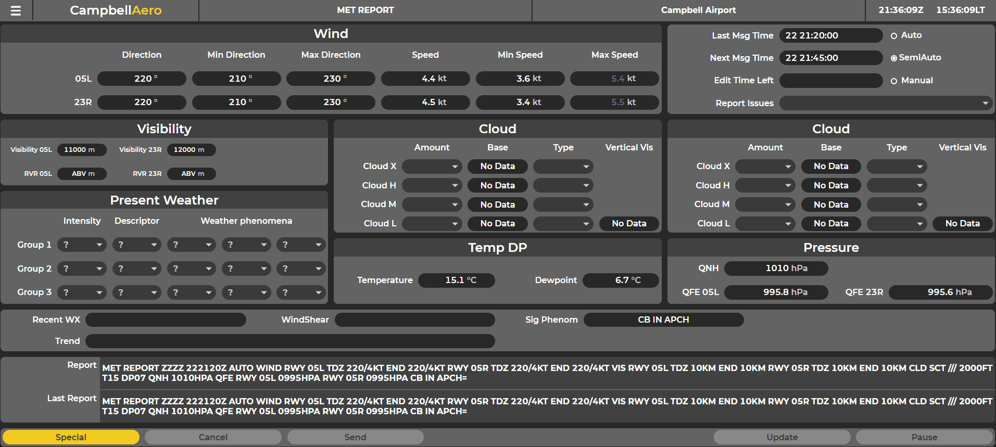Open Group 3 Intensity dropdown
The width and height of the screenshot is (996, 447).
[82, 292]
